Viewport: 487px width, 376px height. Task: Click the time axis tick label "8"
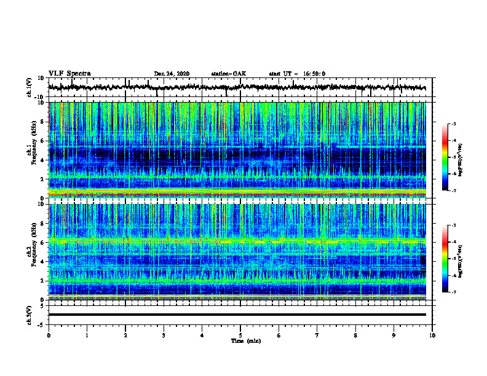point(355,335)
